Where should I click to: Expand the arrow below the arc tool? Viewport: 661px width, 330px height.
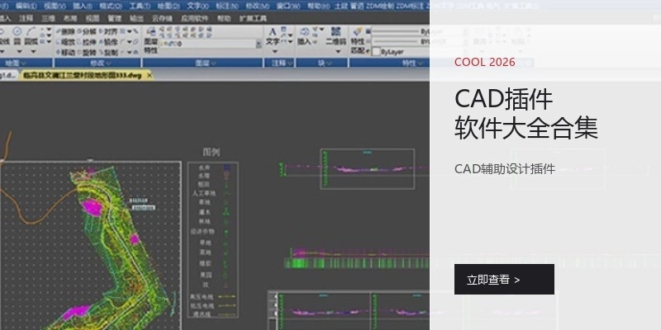coord(33,51)
